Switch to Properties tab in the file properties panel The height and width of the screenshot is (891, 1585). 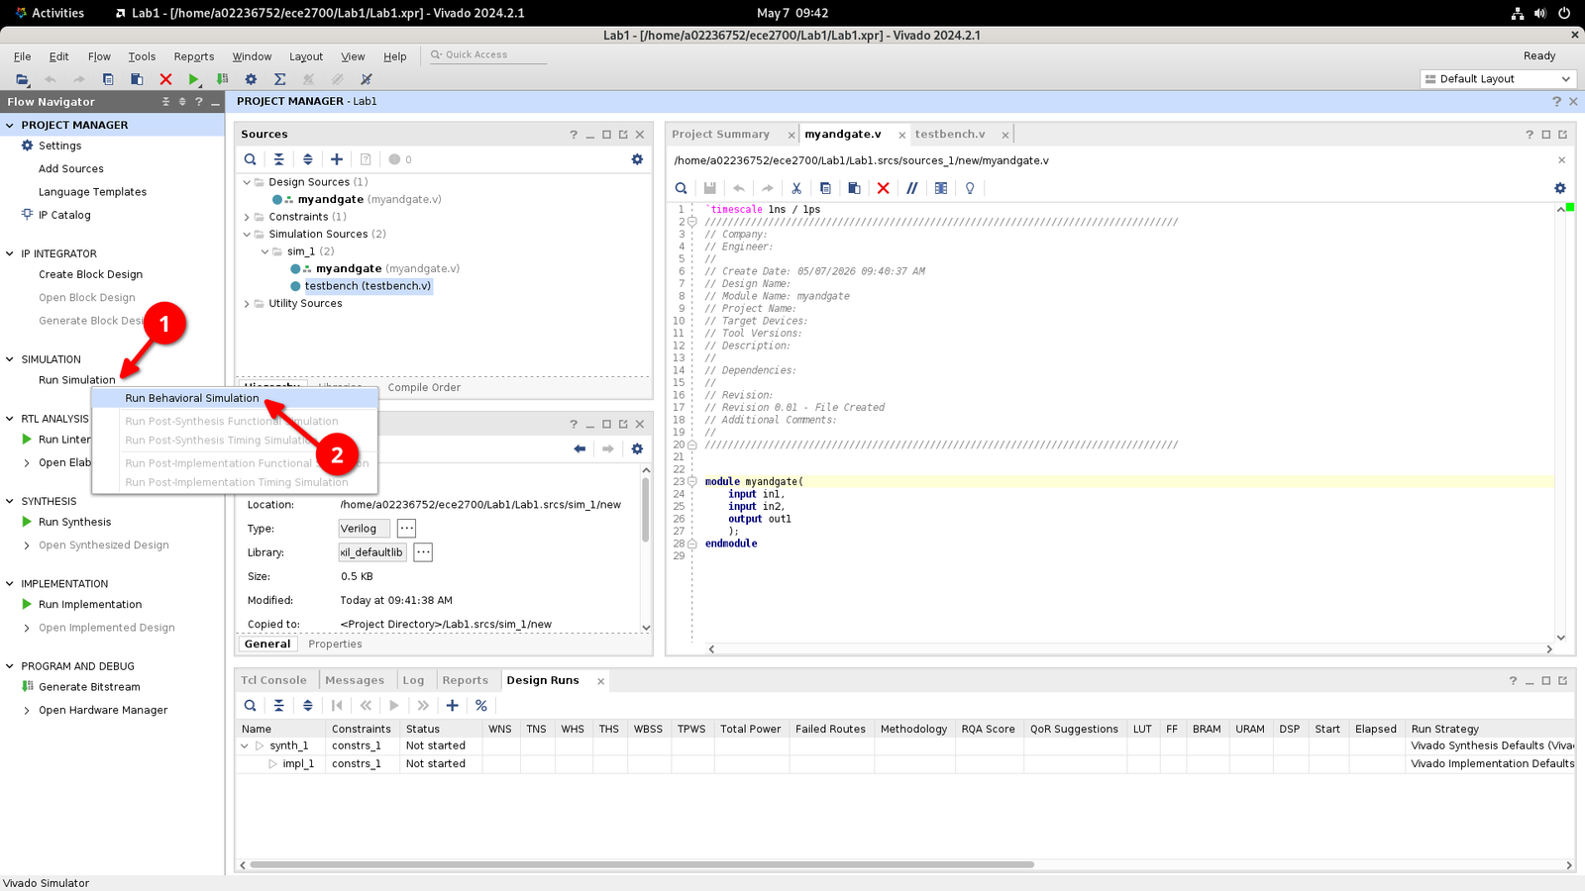pos(335,644)
